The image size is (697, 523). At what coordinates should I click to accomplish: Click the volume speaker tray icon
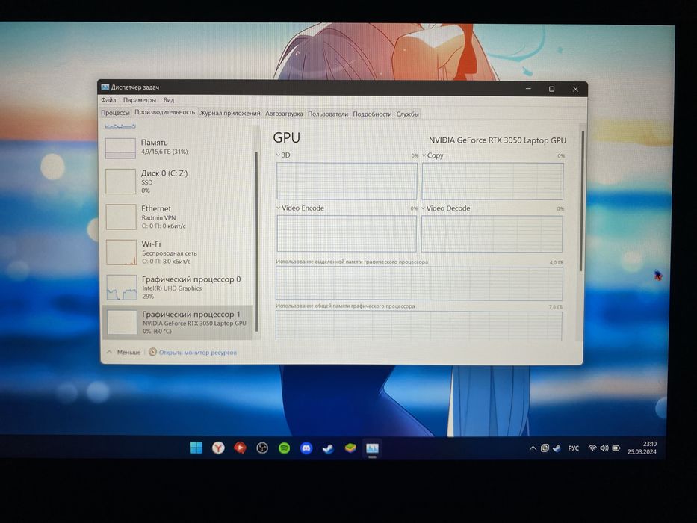(604, 448)
